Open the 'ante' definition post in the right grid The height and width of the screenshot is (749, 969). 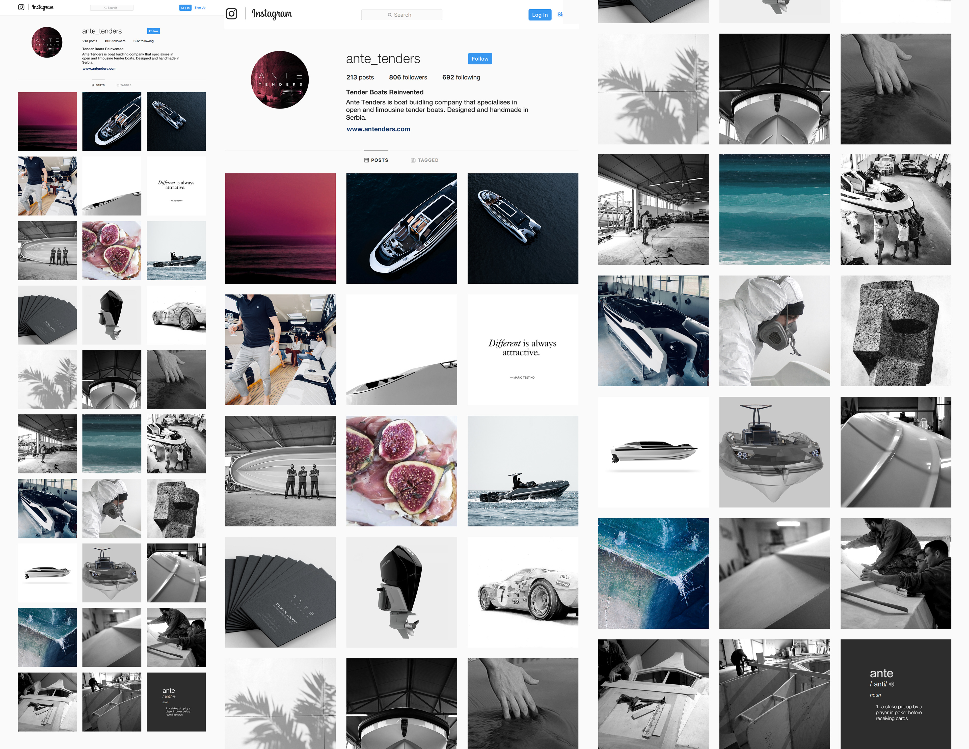coord(896,694)
